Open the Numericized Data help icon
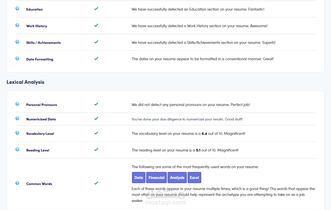 pyautogui.click(x=17, y=118)
